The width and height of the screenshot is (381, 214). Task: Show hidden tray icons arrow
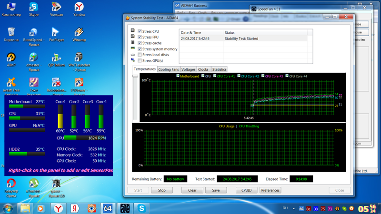click(294, 209)
